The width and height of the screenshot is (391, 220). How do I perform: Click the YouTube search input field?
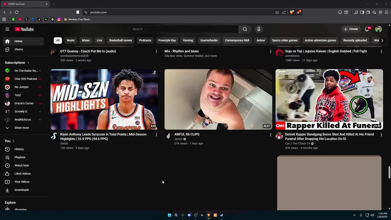click(184, 29)
